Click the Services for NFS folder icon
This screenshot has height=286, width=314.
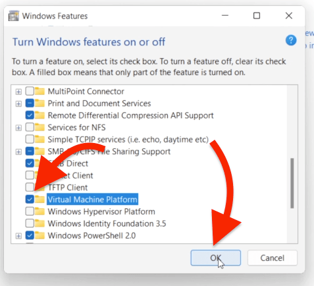tap(39, 127)
